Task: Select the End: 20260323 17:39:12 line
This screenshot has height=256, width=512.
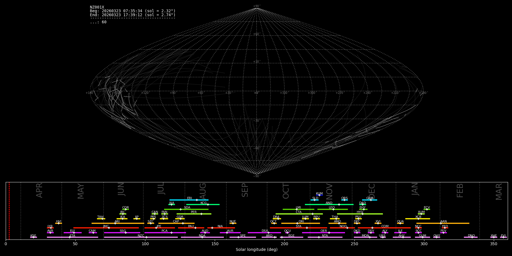Action: pyautogui.click(x=133, y=15)
